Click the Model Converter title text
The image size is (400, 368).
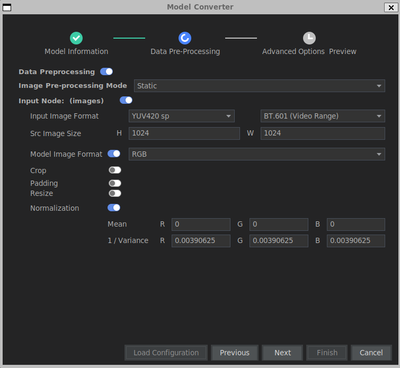[x=200, y=7]
